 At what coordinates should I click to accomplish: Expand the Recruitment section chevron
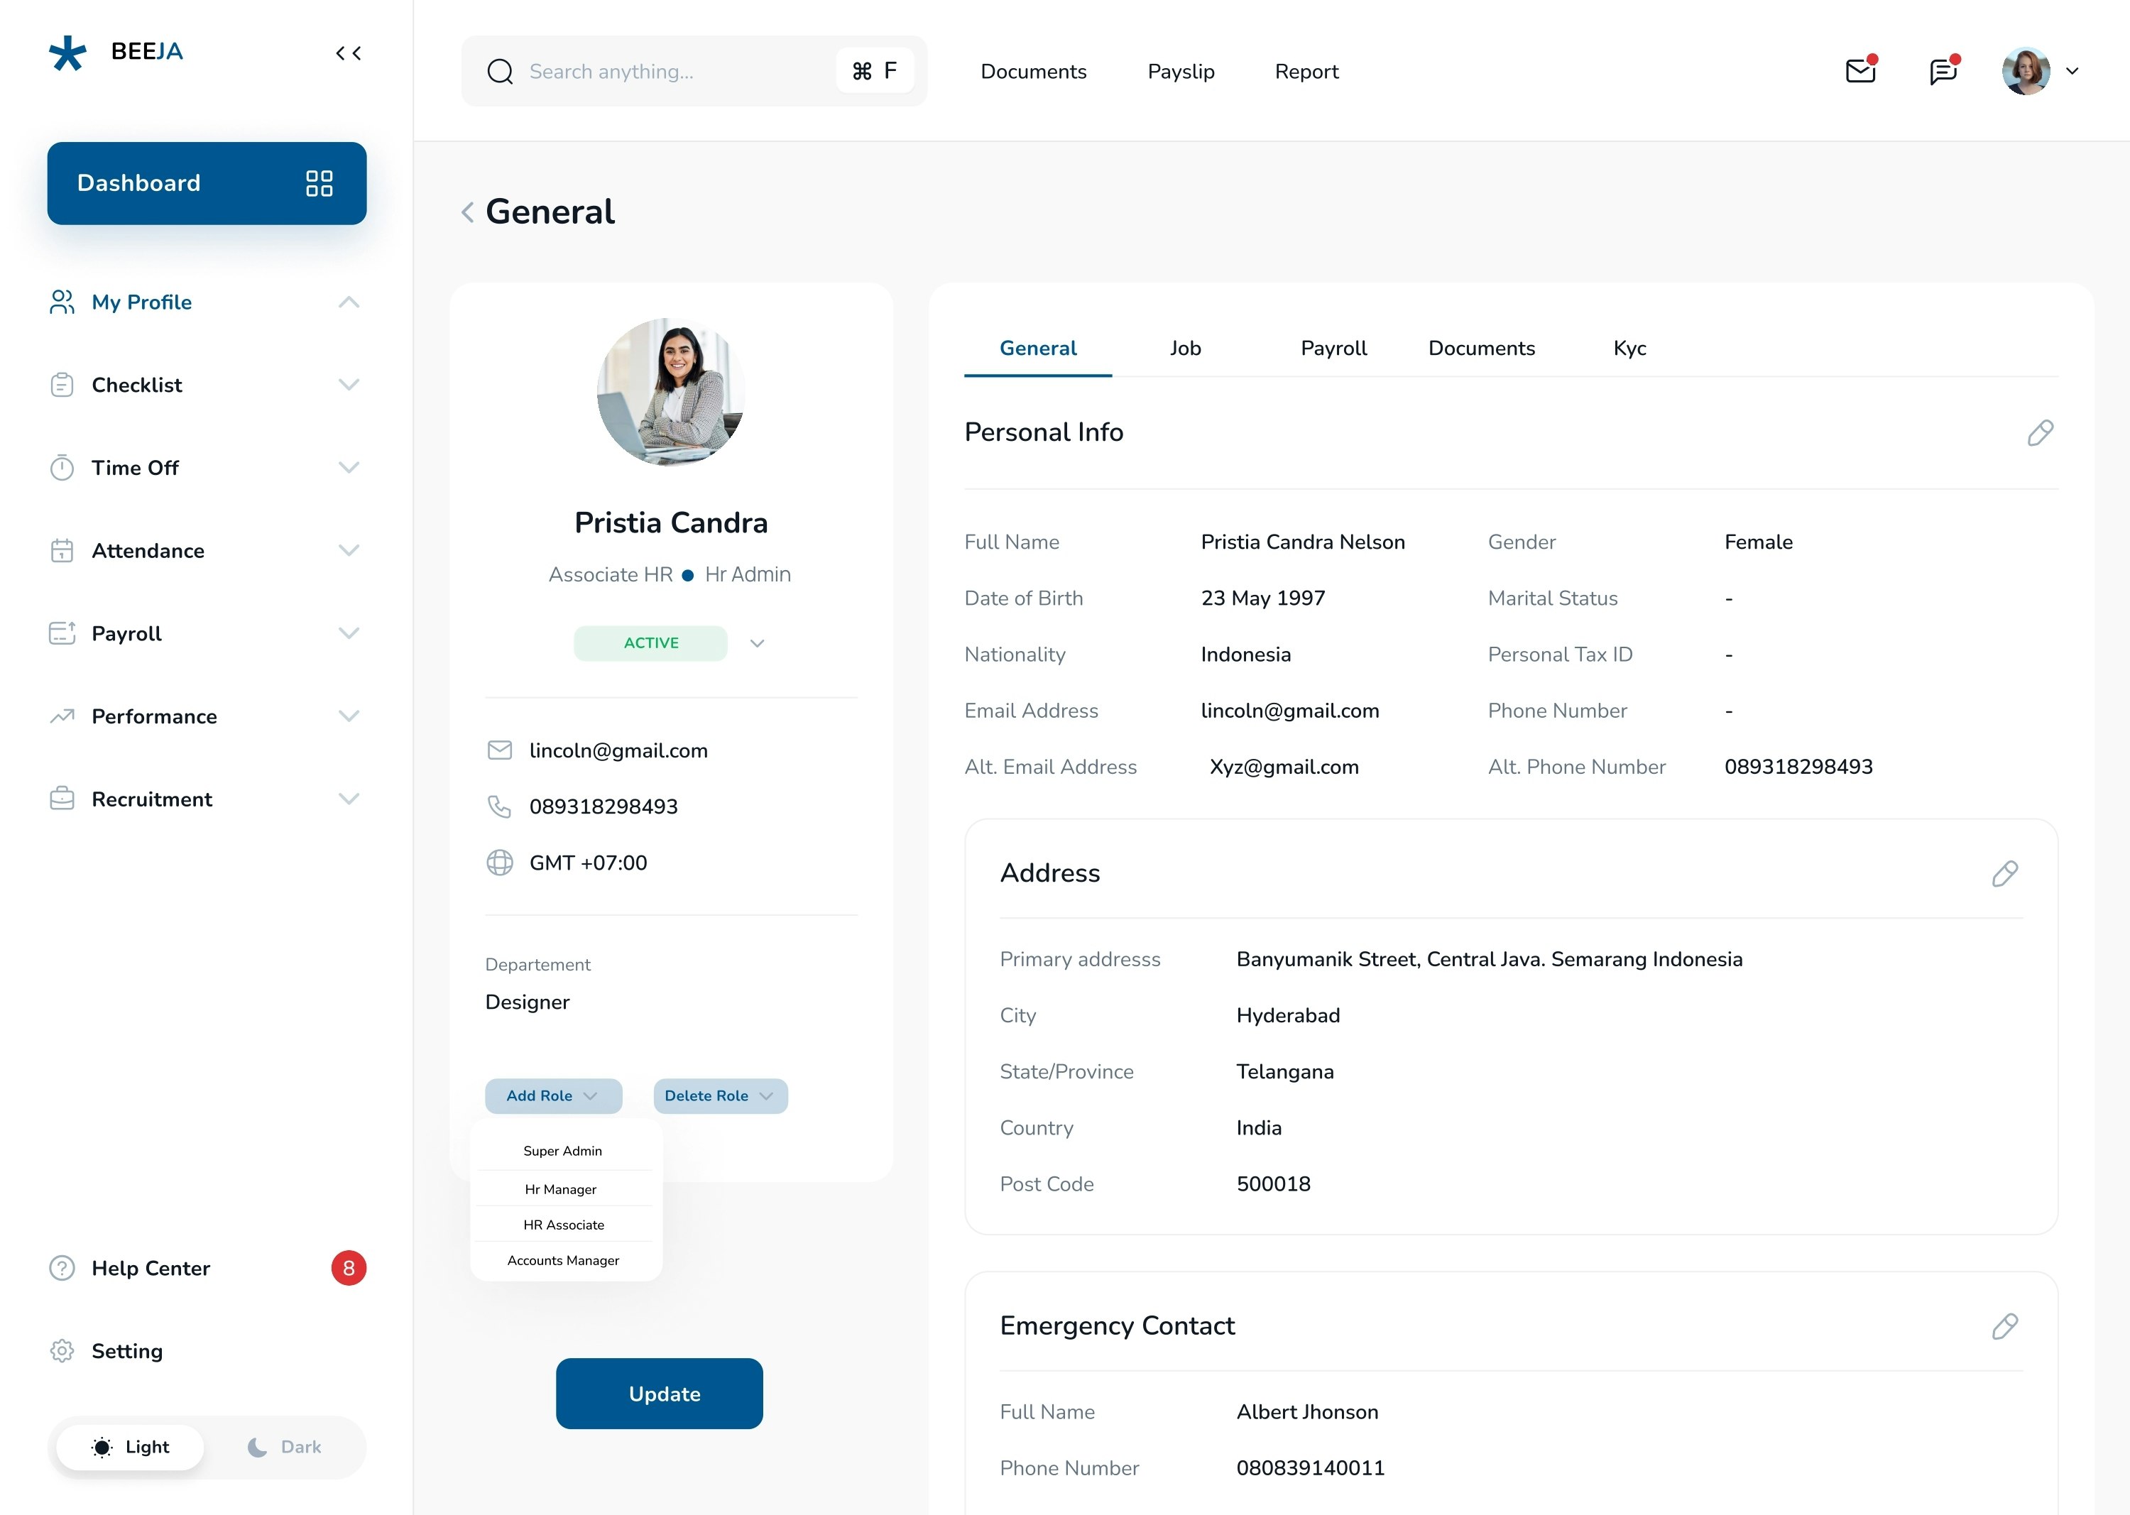[349, 799]
